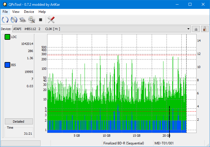
Task: Open the Device menu
Action: point(29,12)
